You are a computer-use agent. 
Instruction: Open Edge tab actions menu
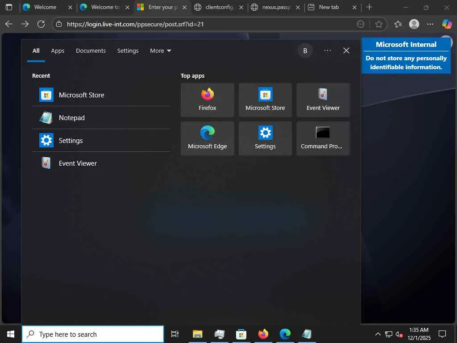pyautogui.click(x=9, y=7)
